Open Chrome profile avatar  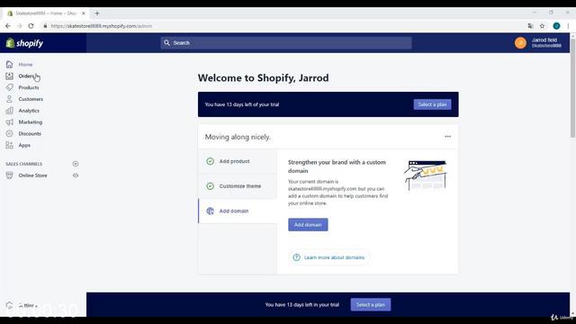556,26
